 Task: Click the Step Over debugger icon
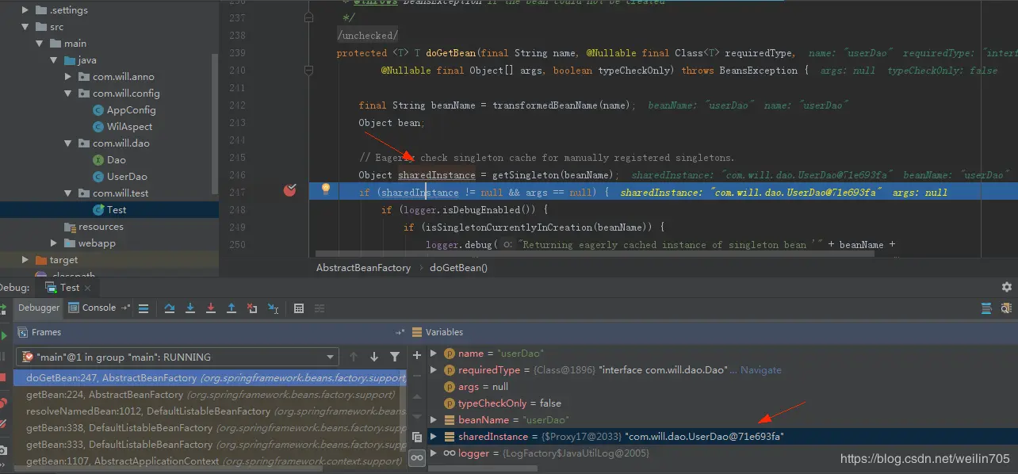click(170, 308)
